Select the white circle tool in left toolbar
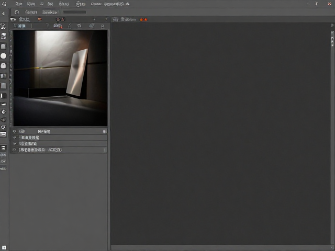Viewport: 335px width, 251px height. click(4, 56)
